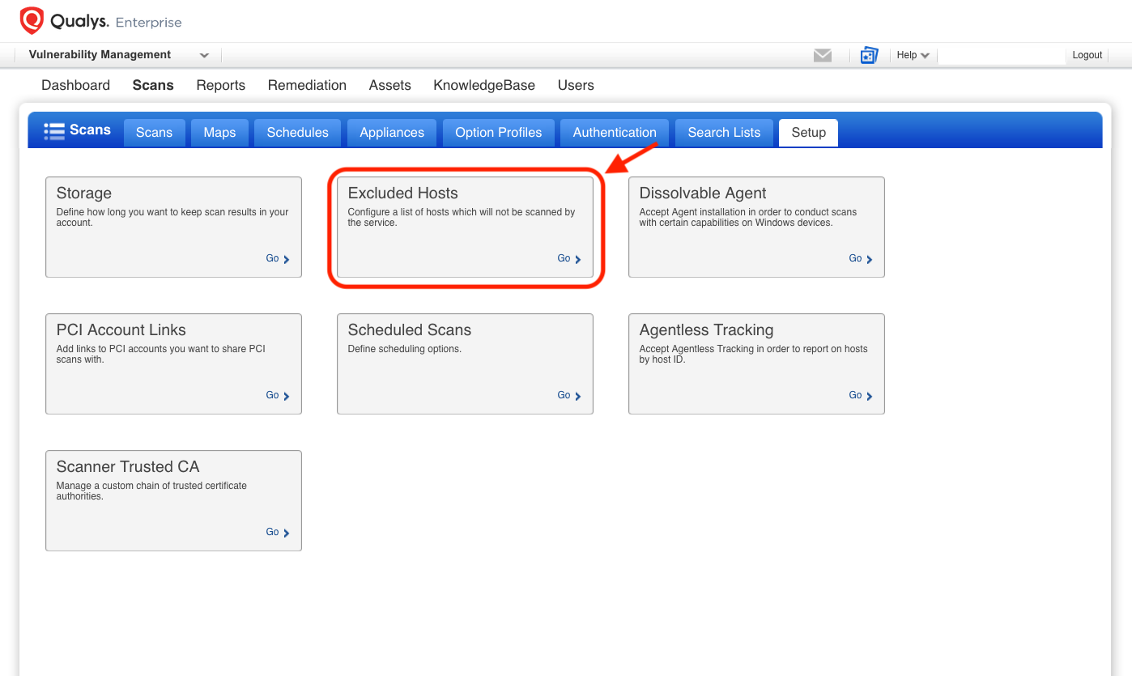Click the Scans list icon in the blue bar

click(54, 130)
